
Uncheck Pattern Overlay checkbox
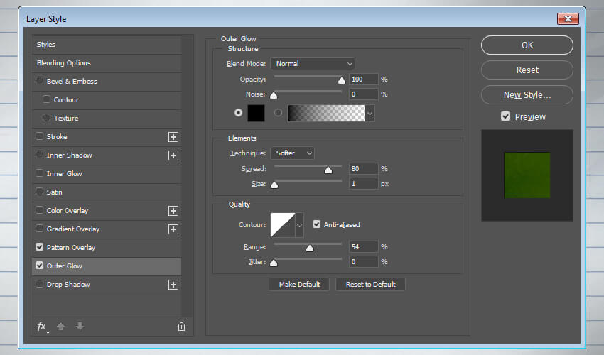pos(39,247)
